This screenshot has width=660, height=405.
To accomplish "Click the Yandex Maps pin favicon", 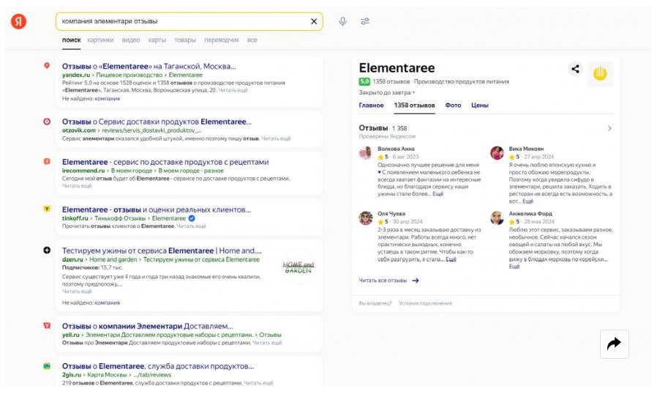I will (x=47, y=66).
